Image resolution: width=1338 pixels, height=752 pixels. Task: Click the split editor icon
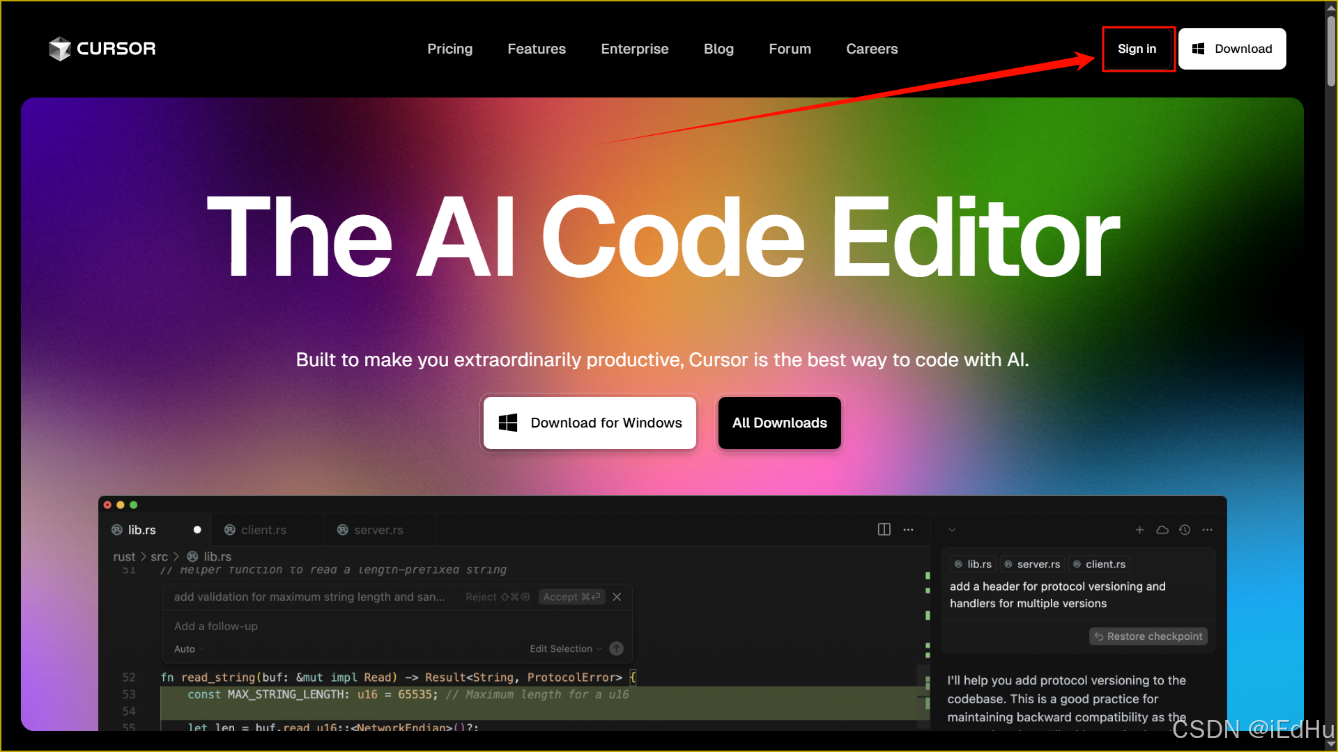[x=884, y=529]
